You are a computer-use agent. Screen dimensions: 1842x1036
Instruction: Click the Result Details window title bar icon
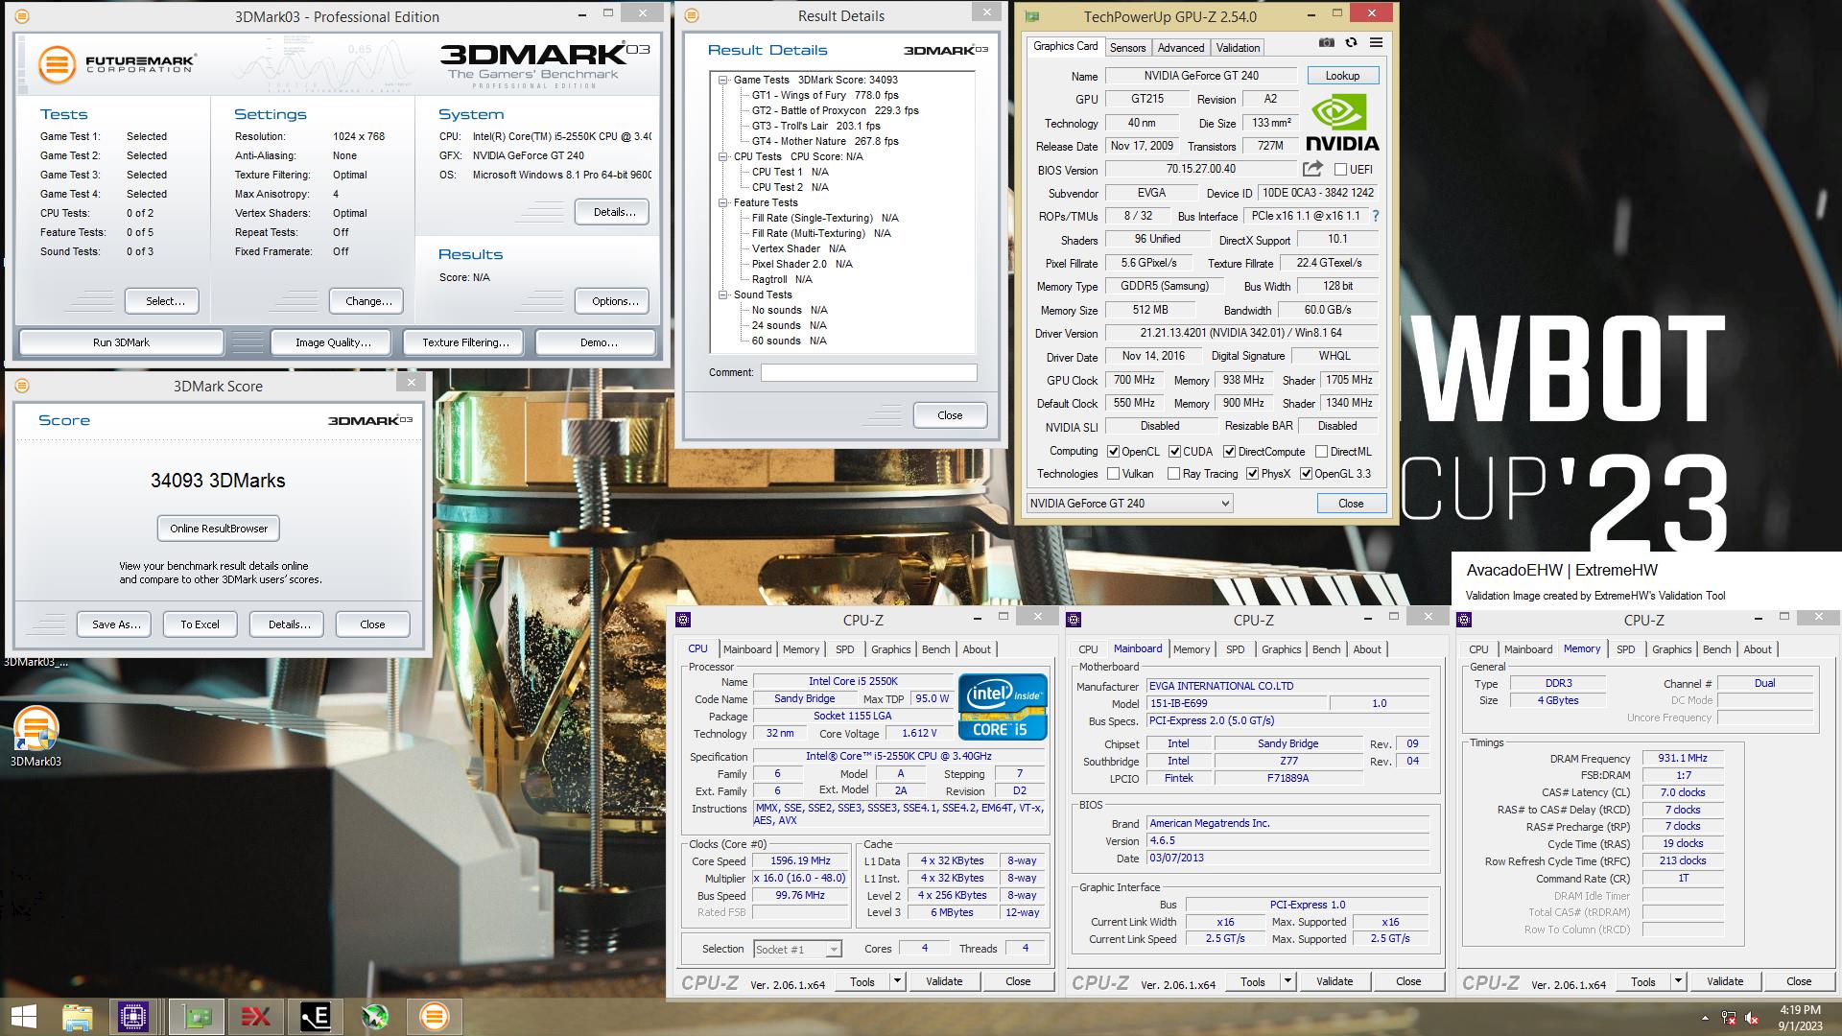point(692,15)
